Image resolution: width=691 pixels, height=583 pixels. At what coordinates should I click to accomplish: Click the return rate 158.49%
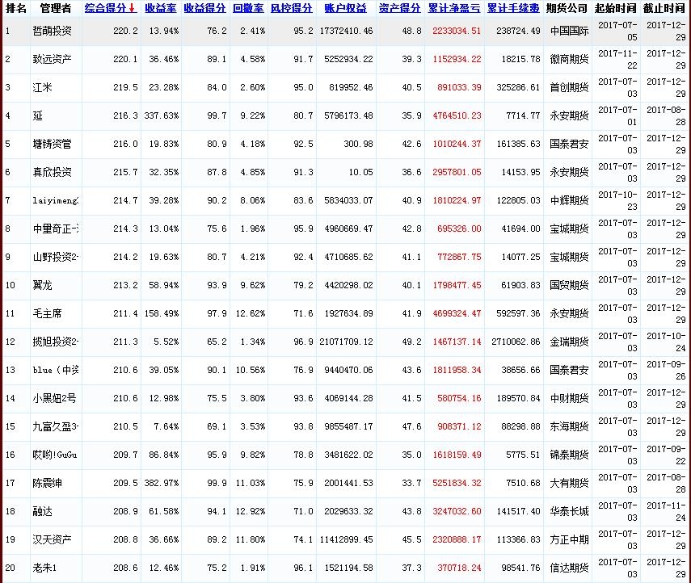pos(162,313)
